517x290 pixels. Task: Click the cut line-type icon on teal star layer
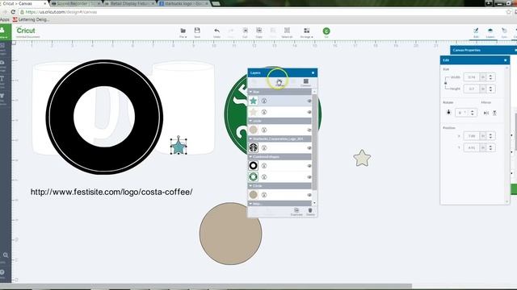point(264,101)
